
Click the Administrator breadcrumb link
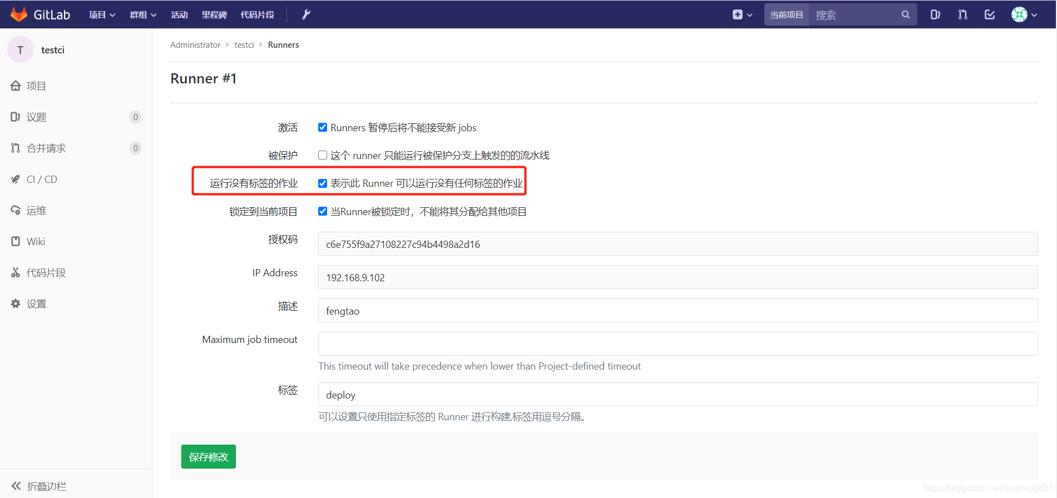(x=195, y=44)
